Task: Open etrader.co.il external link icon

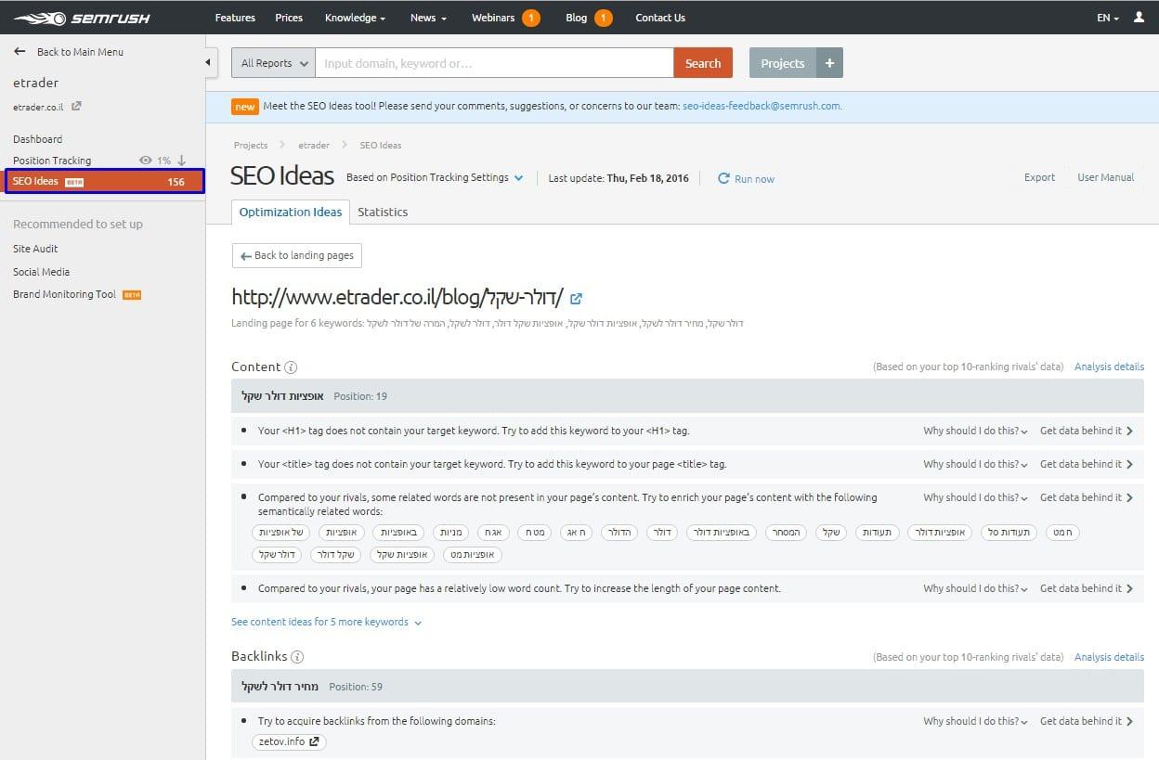Action: [76, 107]
